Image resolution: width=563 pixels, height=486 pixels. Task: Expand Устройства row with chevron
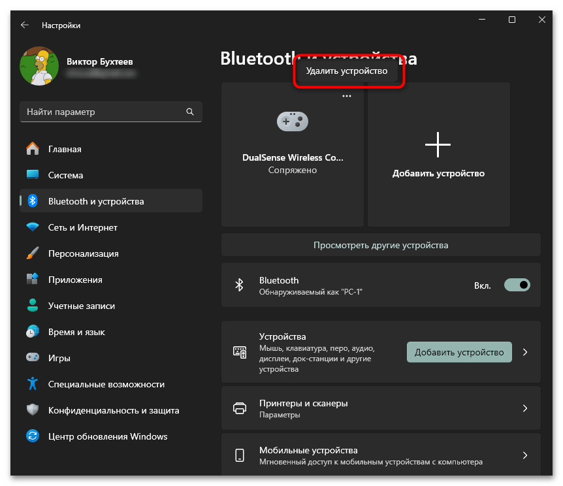pyautogui.click(x=525, y=352)
